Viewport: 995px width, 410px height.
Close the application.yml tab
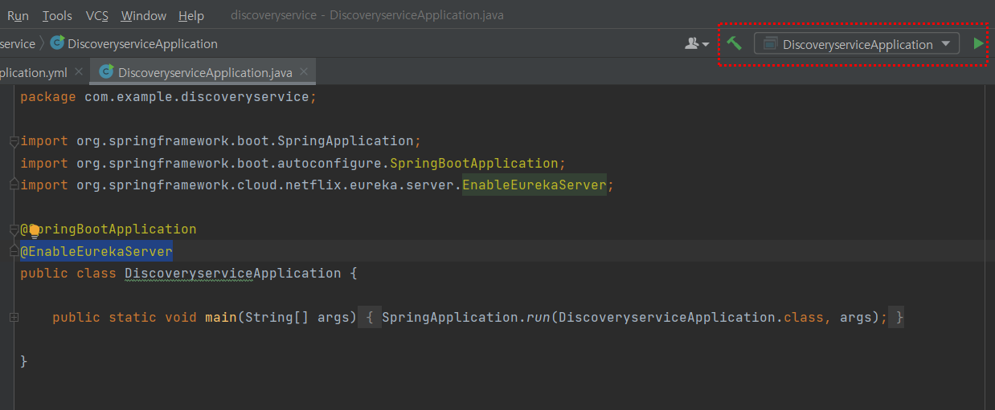78,71
